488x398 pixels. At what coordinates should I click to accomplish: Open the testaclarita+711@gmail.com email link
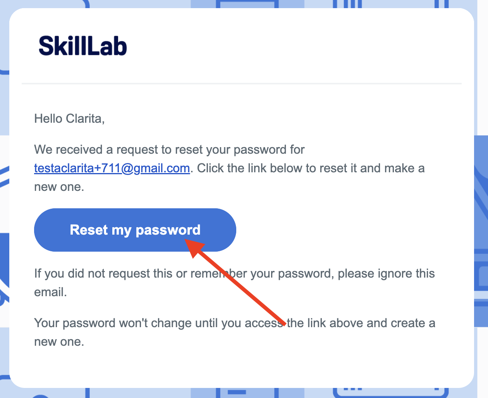112,168
